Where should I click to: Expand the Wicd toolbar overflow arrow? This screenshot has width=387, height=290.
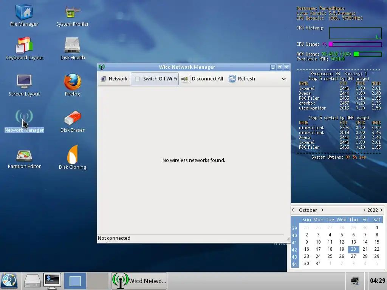pyautogui.click(x=284, y=79)
